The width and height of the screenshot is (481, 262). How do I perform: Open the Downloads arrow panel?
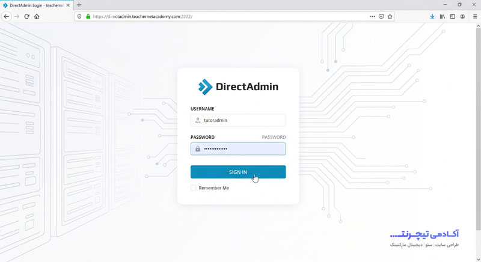click(432, 17)
